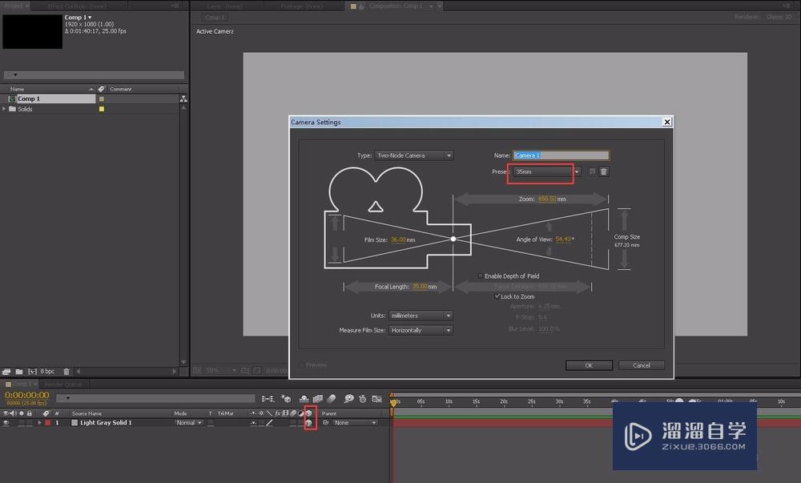This screenshot has width=801, height=483.
Task: Open Measure Film Size dropdown
Action: pos(421,330)
